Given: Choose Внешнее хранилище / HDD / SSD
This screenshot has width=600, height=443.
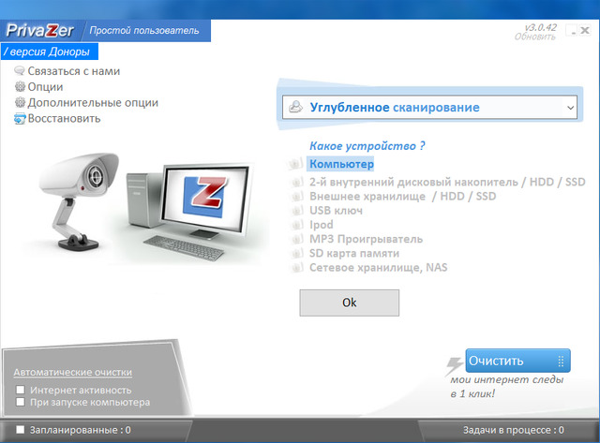Looking at the screenshot, I should tap(402, 197).
